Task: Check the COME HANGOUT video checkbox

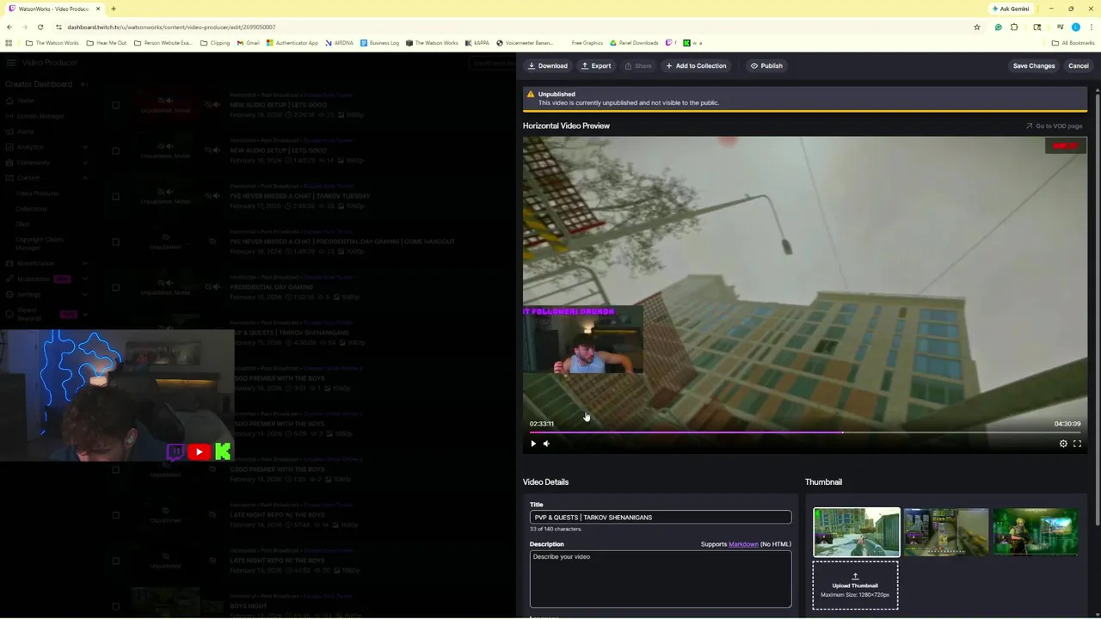Action: (115, 242)
